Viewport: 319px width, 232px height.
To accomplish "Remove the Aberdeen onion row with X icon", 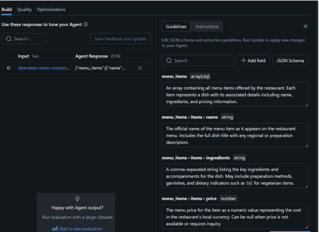I will (x=140, y=68).
